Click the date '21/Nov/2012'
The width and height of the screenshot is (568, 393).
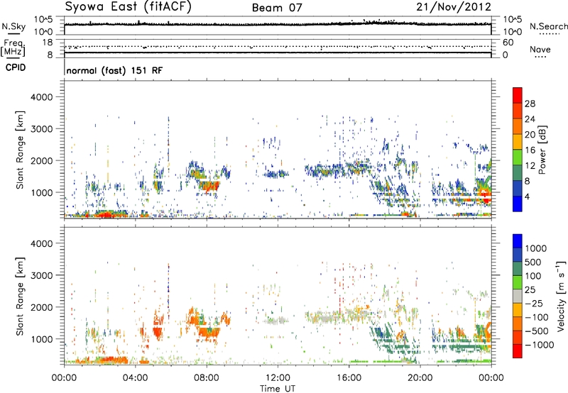(x=454, y=7)
